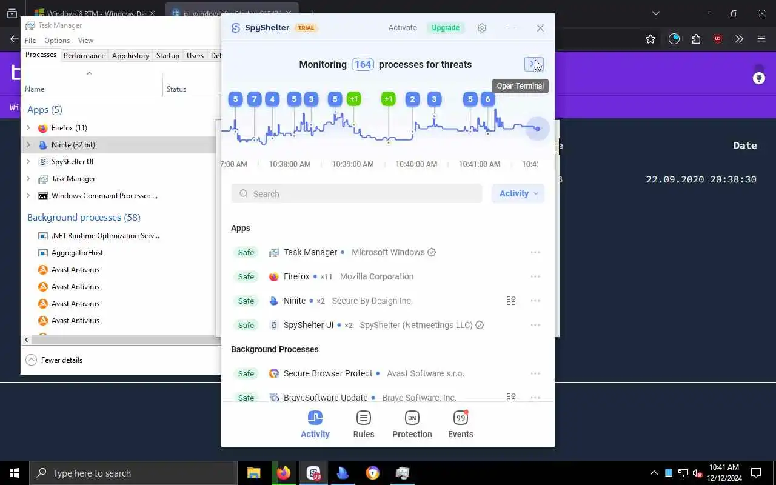Image resolution: width=776 pixels, height=485 pixels.
Task: Expand Task Manager row in Task Manager
Action: [28, 179]
